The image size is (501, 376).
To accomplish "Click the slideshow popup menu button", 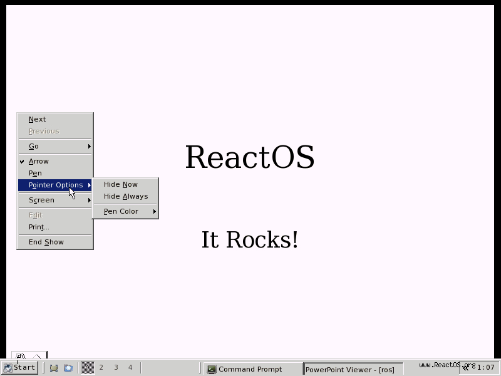I will (x=29, y=355).
